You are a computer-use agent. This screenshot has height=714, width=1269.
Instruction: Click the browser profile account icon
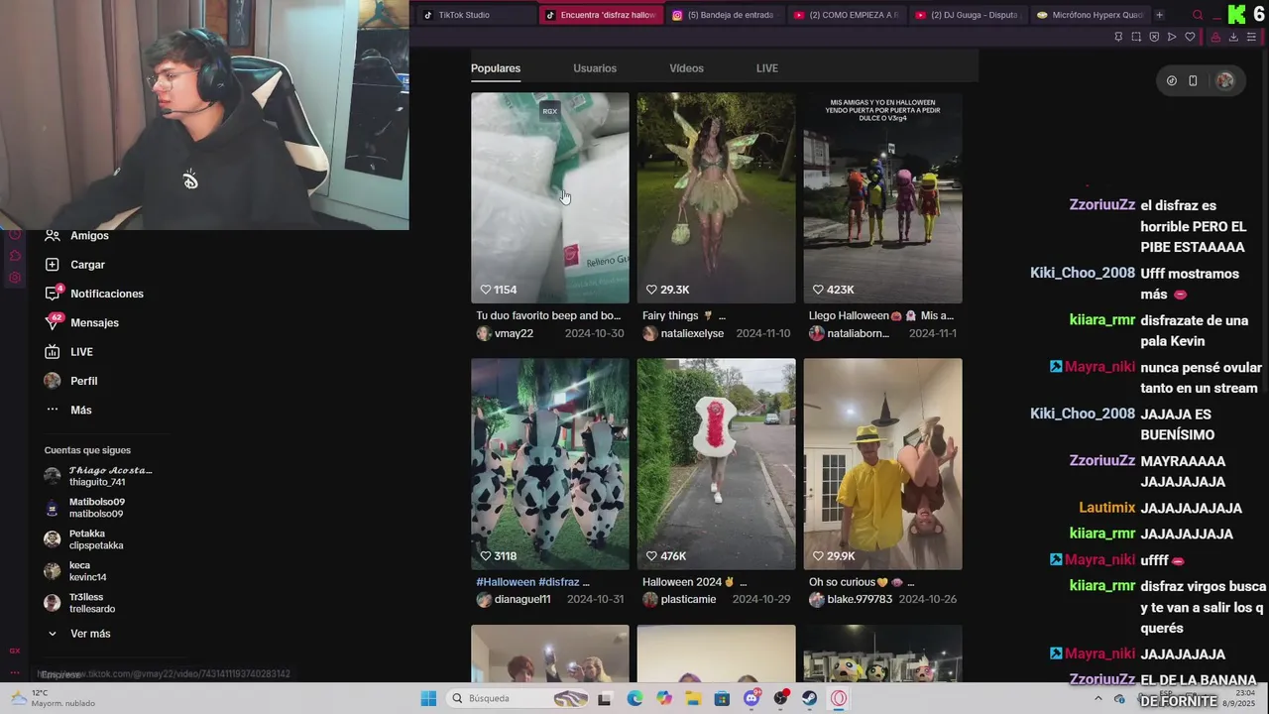[x=1215, y=37]
